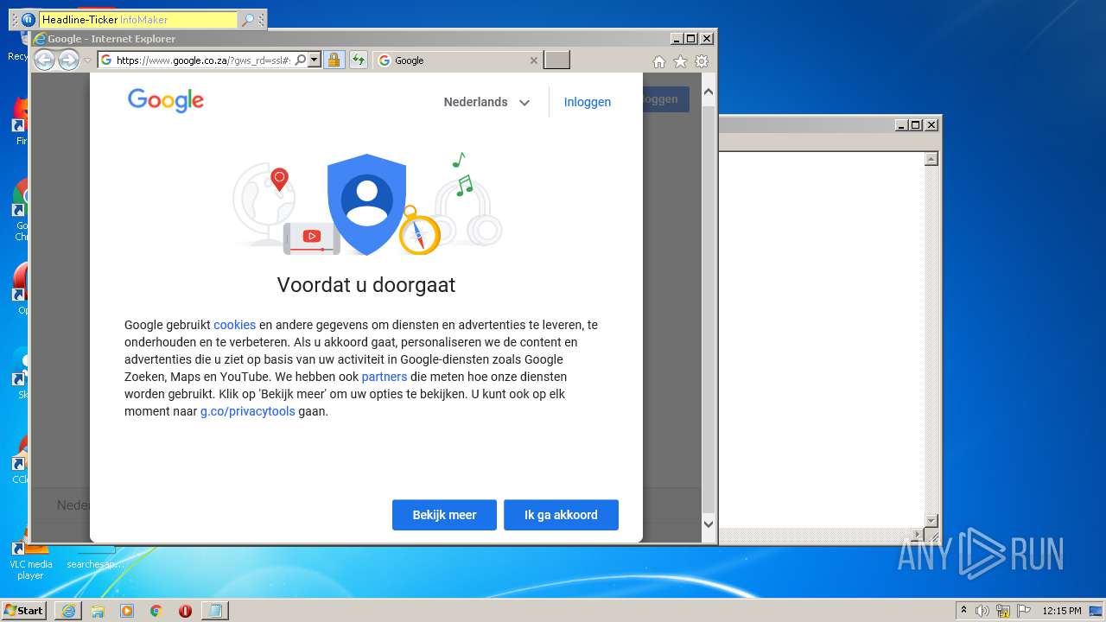Open the volume speaker tray icon

tap(982, 611)
